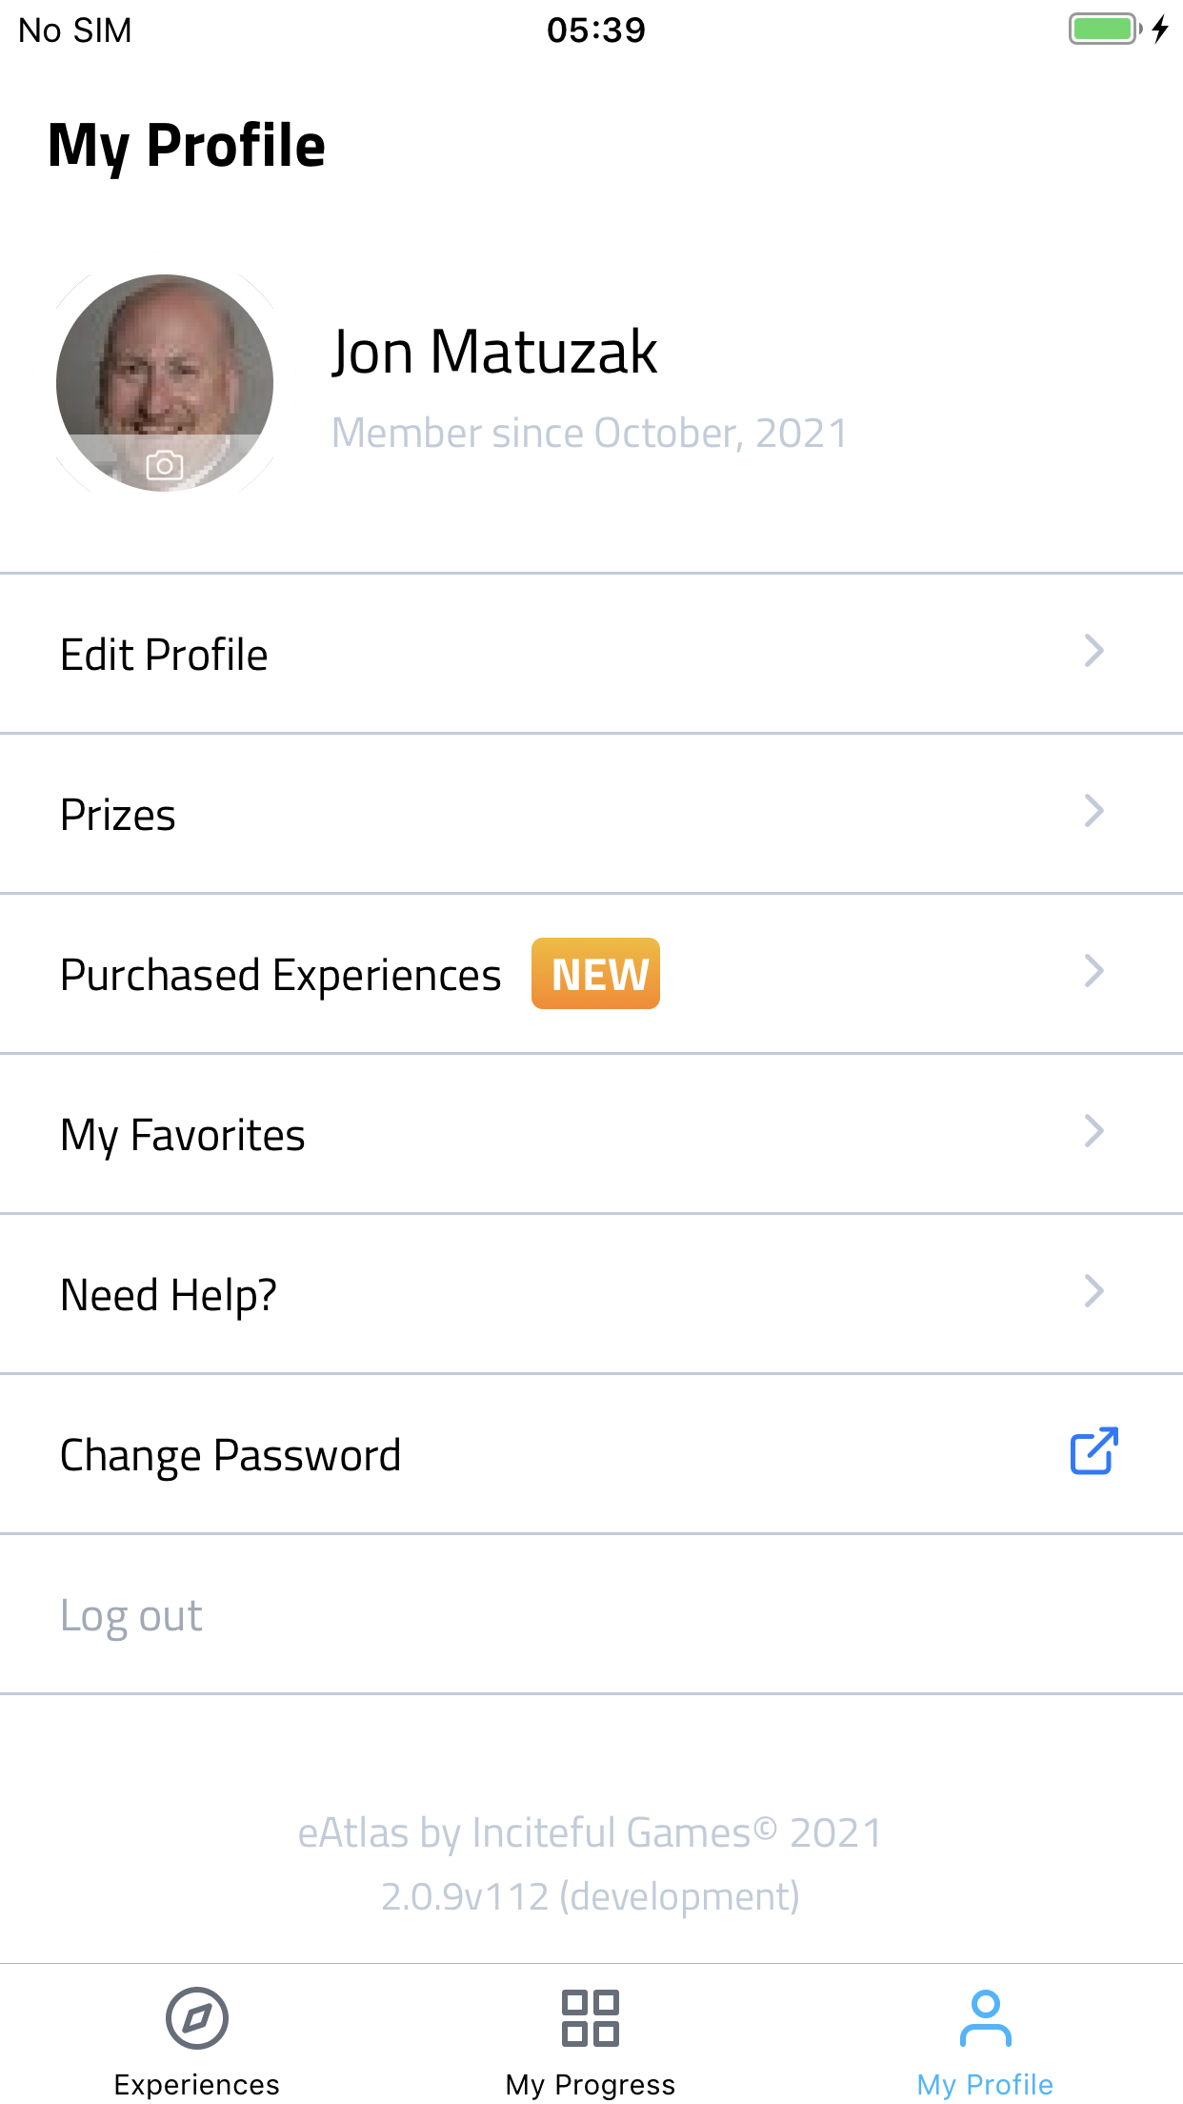The height and width of the screenshot is (2104, 1183).
Task: Switch to the Experiences tab label
Action: pos(196,2085)
